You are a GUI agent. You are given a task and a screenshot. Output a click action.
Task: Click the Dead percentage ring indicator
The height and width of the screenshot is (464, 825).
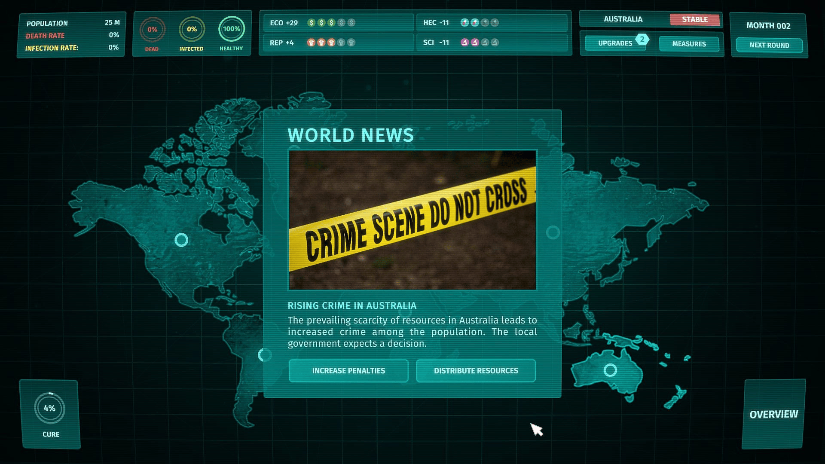pyautogui.click(x=152, y=30)
